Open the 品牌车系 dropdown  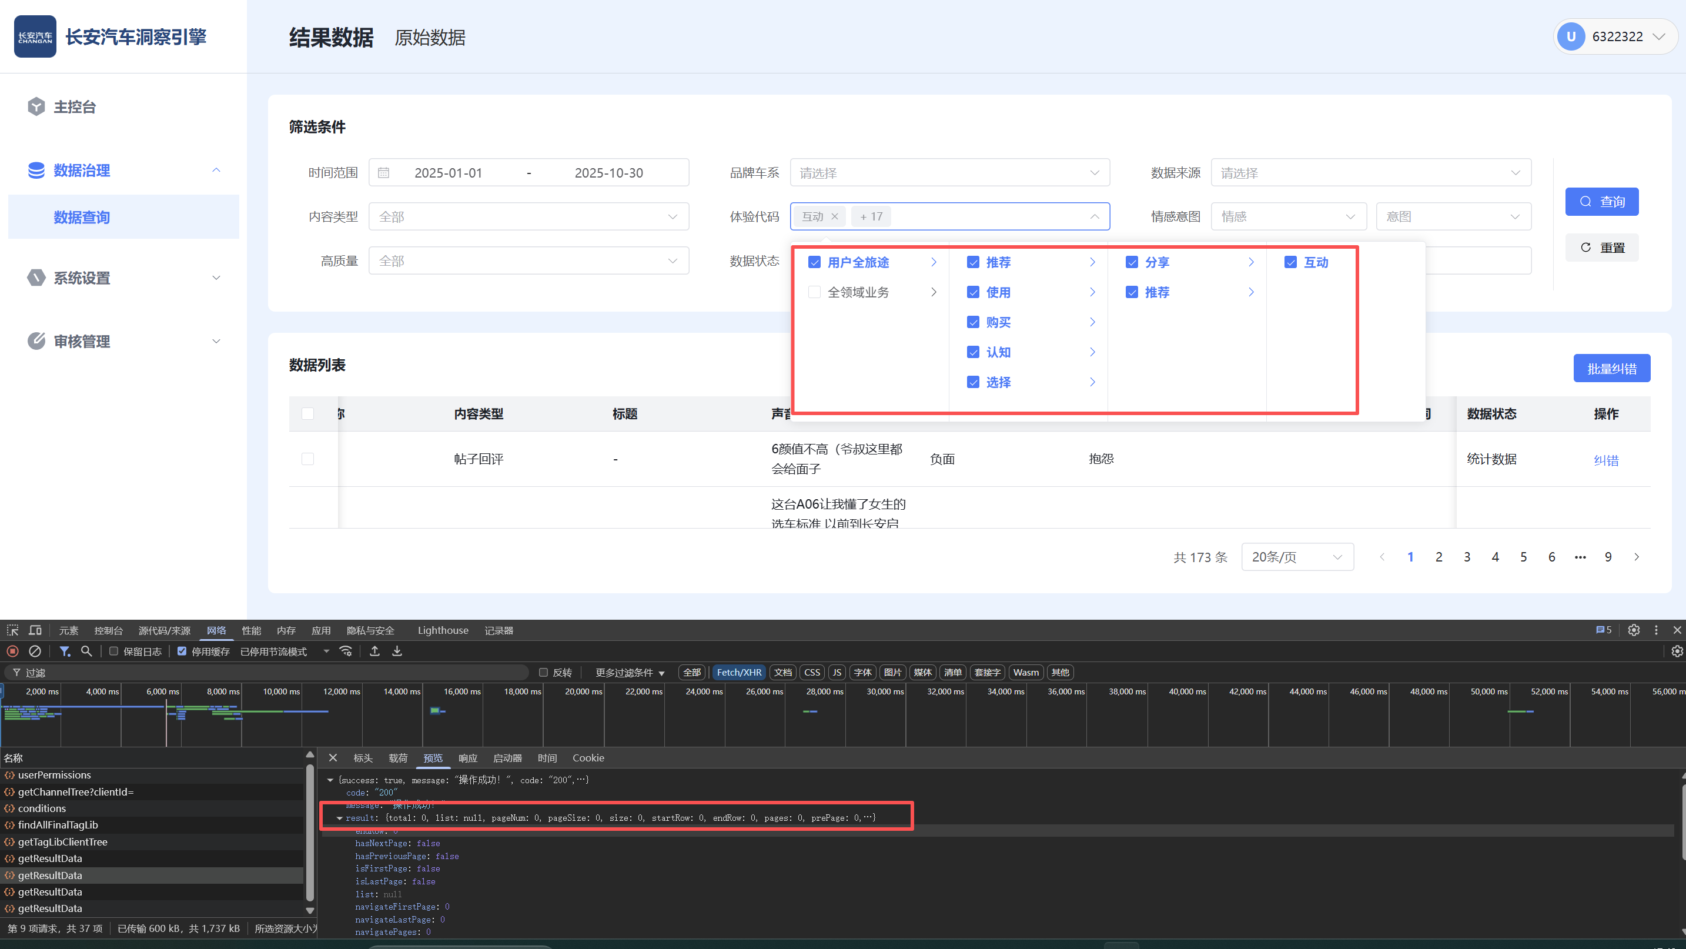(949, 173)
